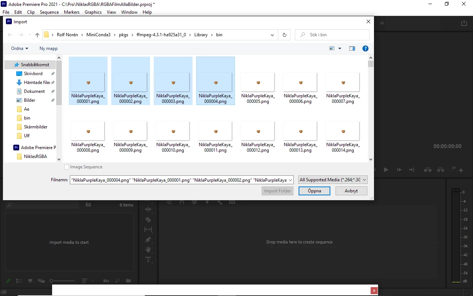The image size is (473, 296).
Task: Click the file list vertical scrollbar thumb
Action: tap(371, 64)
